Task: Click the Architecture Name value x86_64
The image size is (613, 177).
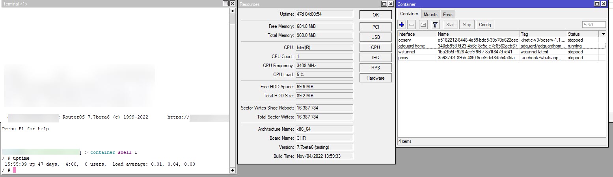Action: [x=324, y=129]
